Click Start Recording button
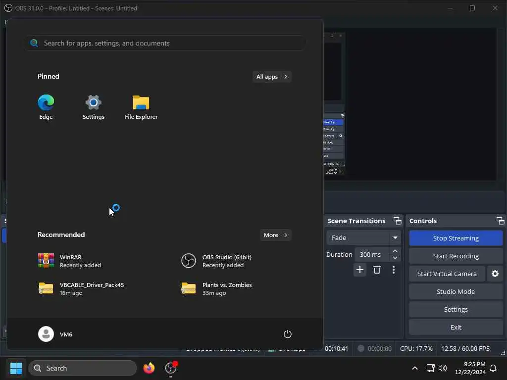 coord(456,256)
